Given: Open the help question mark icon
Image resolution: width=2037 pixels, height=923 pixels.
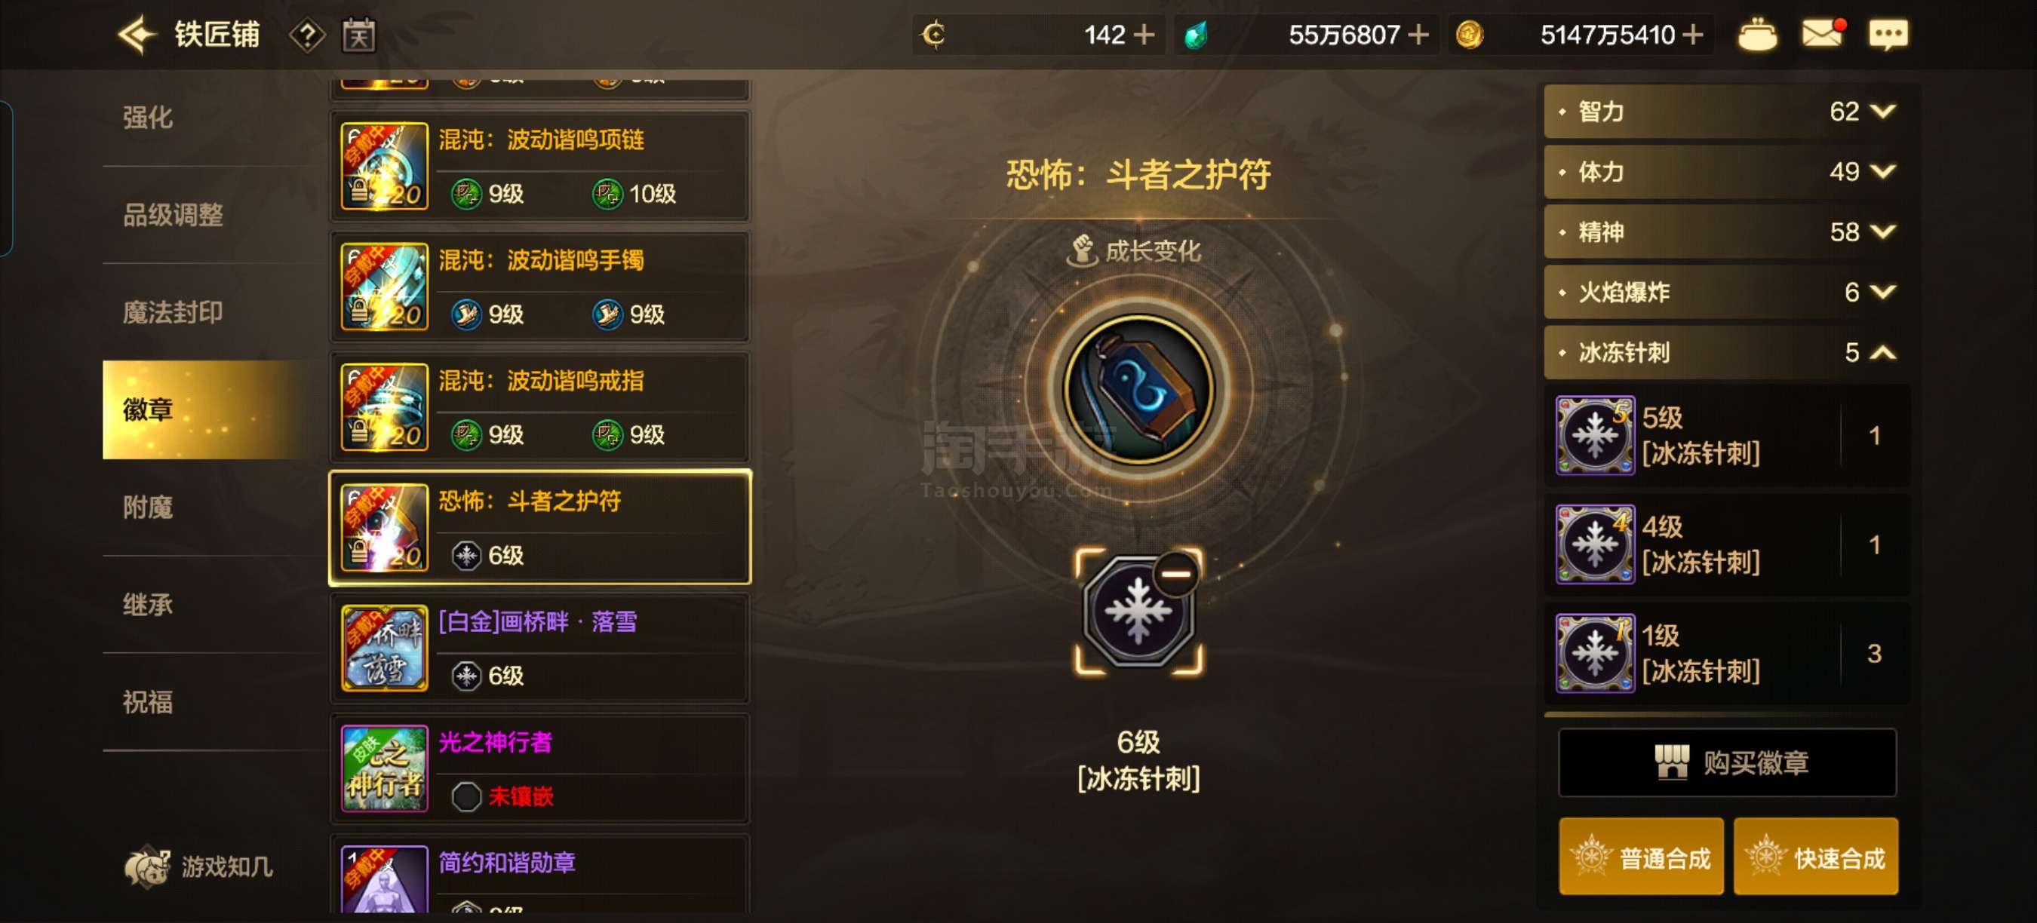Looking at the screenshot, I should click(307, 35).
